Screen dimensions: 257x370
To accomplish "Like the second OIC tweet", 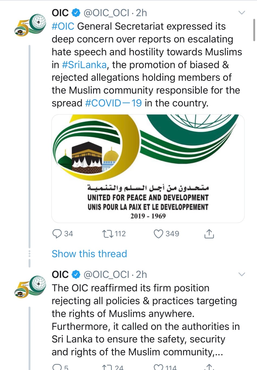I will point(158,367).
